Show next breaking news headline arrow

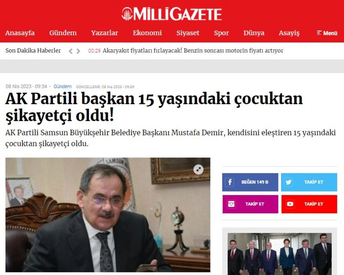click(78, 51)
